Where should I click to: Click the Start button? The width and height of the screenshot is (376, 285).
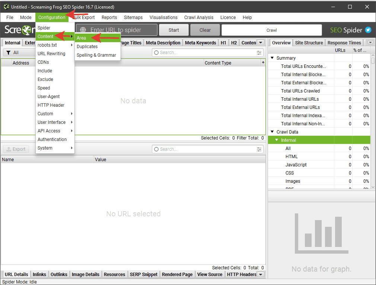click(173, 30)
